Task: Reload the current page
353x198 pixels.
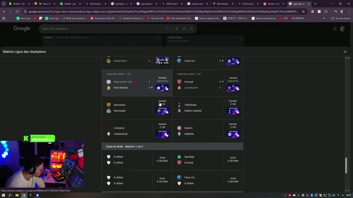Action: click(17, 12)
